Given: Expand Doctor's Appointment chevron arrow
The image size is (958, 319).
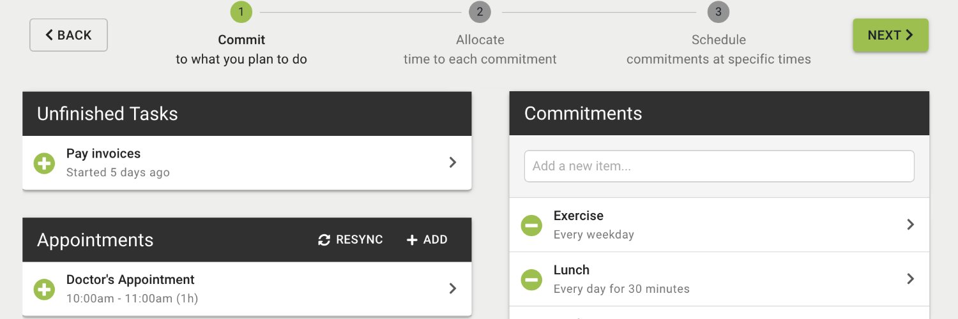Looking at the screenshot, I should coord(453,288).
